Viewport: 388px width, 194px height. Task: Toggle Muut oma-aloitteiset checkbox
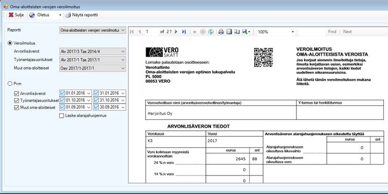click(16, 108)
